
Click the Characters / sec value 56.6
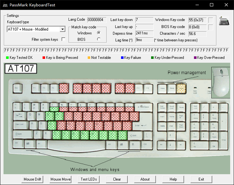coord(198,34)
